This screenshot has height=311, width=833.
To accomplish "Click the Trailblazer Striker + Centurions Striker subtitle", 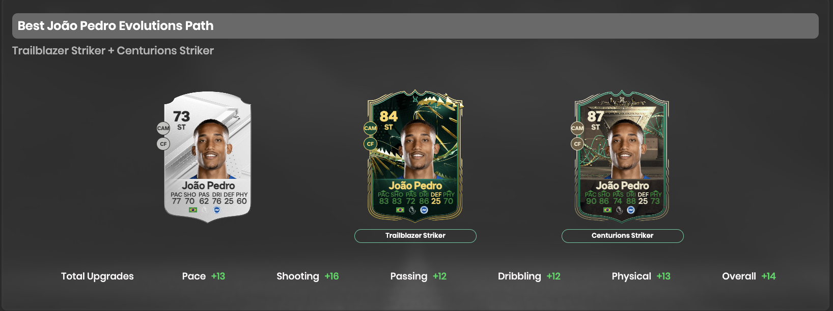I will pos(113,51).
